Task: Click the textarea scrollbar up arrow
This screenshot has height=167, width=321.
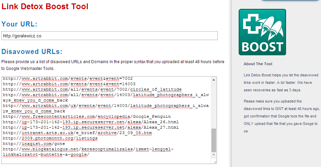Action: [x=214, y=80]
